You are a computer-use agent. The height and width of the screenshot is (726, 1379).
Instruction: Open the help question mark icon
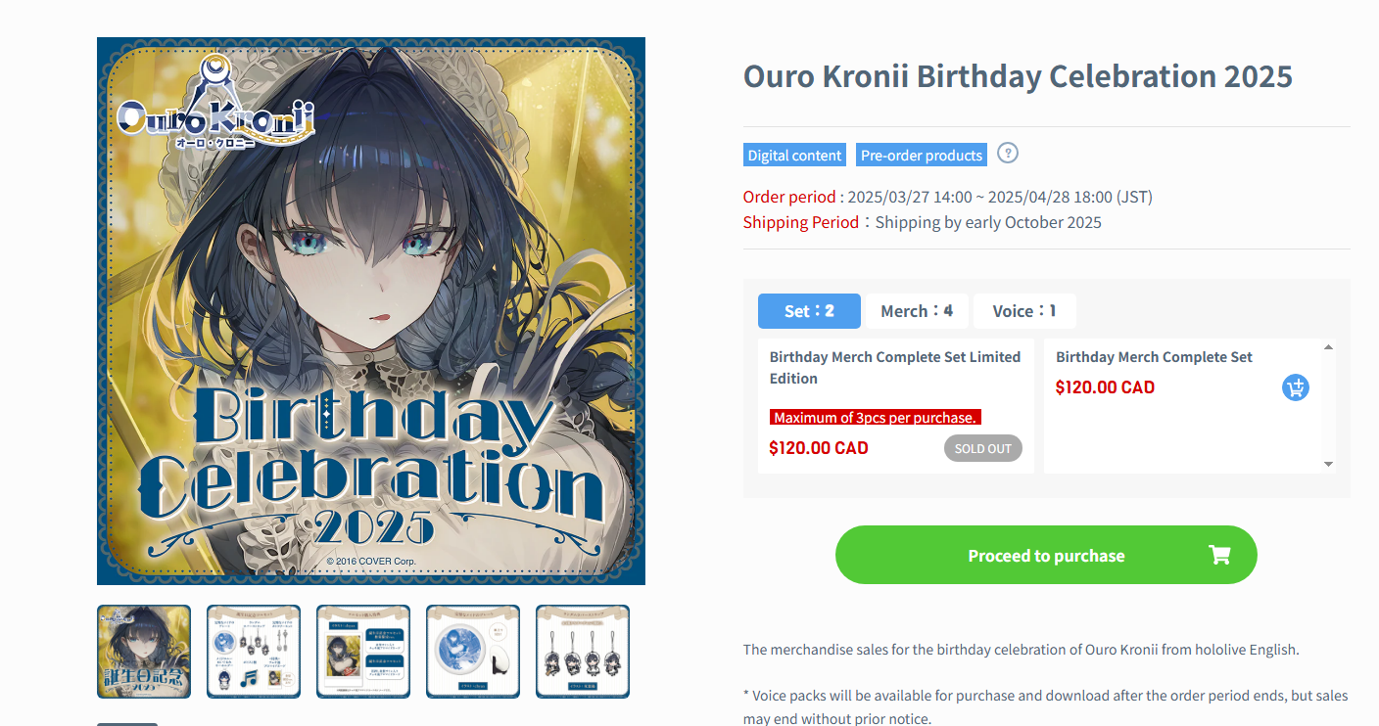1008,154
